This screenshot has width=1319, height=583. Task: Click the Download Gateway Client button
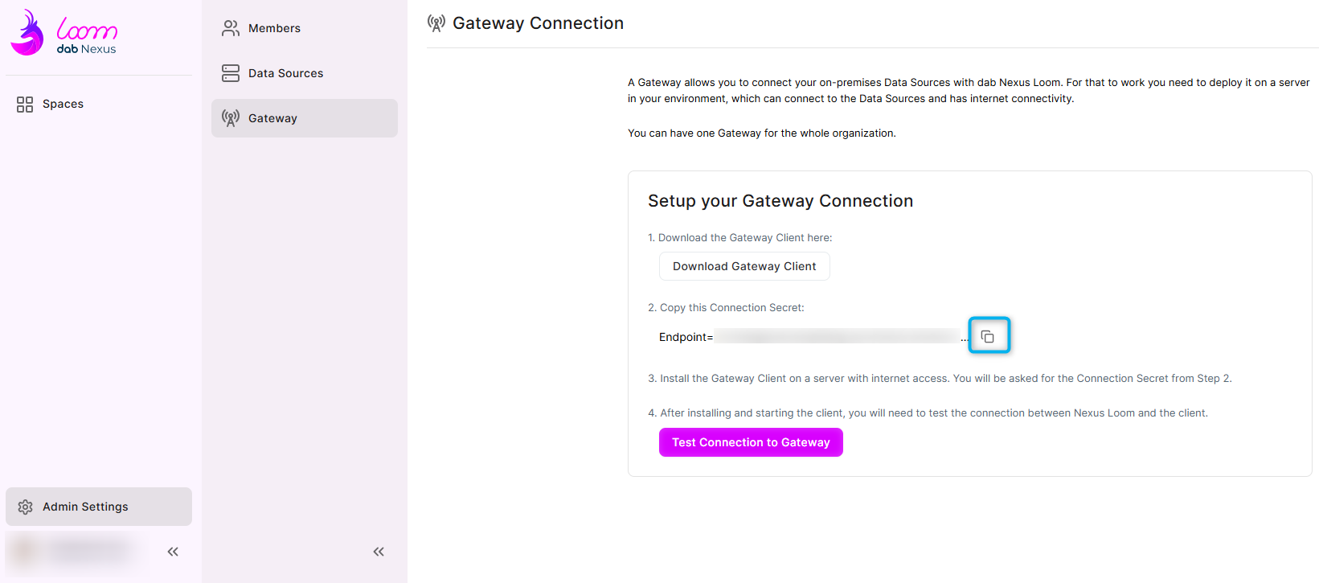743,265
